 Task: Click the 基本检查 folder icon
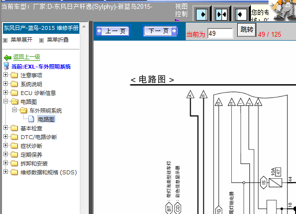point(14,128)
